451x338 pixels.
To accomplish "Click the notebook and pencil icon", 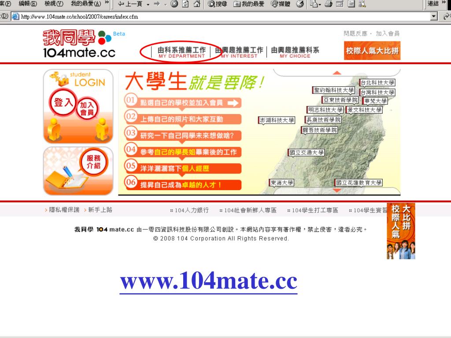I will (67, 178).
